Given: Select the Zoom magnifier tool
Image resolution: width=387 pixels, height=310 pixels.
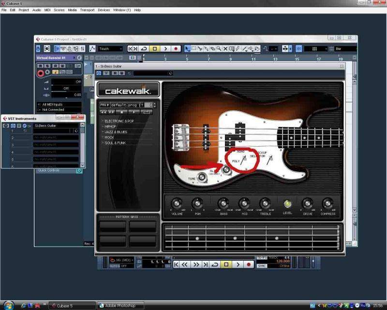Looking at the screenshot, I should 219,49.
